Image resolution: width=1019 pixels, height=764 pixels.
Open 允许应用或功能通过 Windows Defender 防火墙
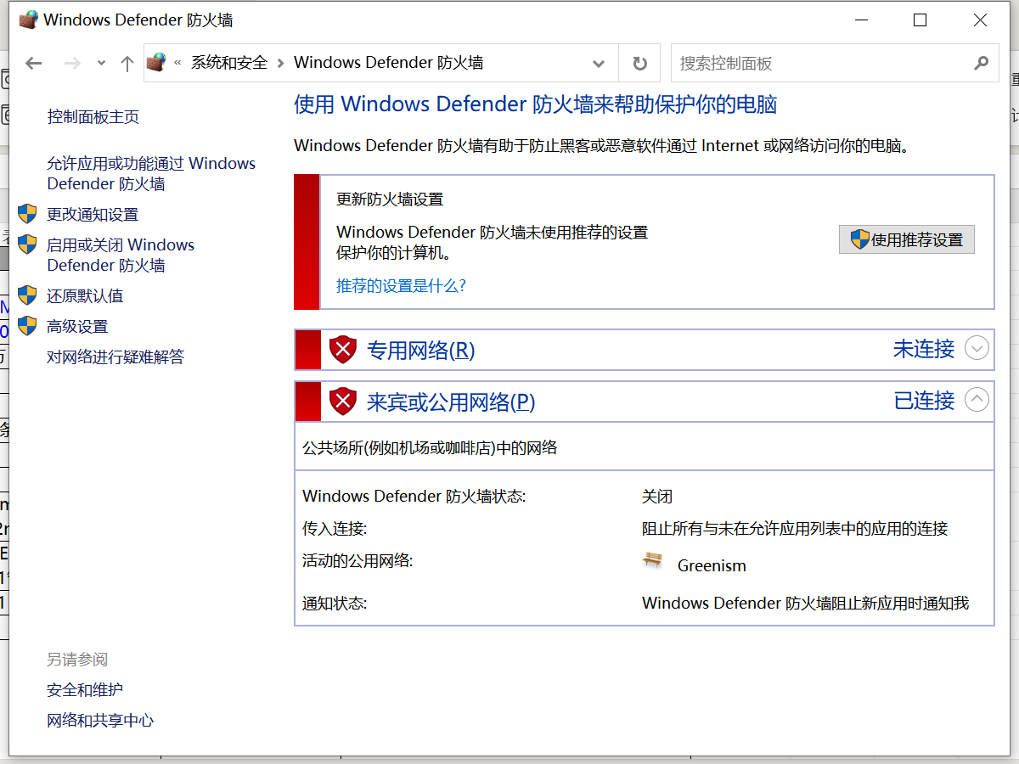click(151, 173)
